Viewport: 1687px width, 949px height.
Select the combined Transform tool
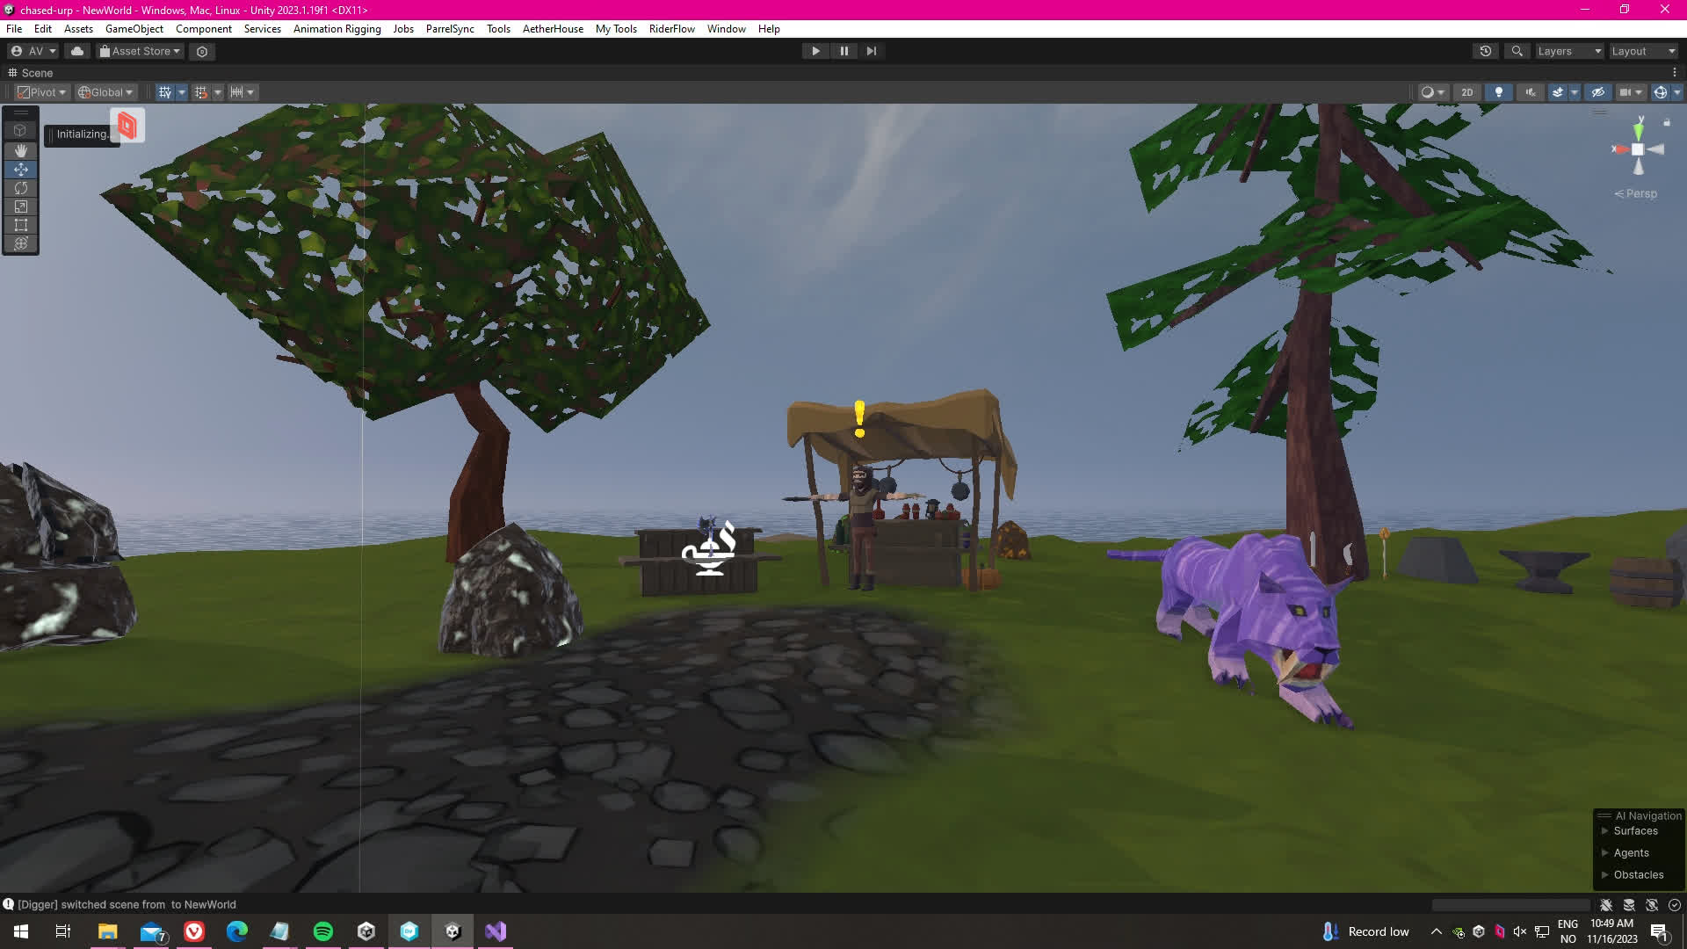tap(20, 243)
